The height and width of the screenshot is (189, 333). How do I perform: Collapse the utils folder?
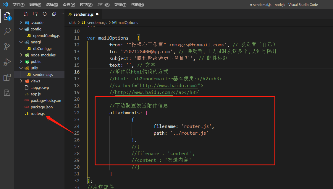[x=21, y=68]
